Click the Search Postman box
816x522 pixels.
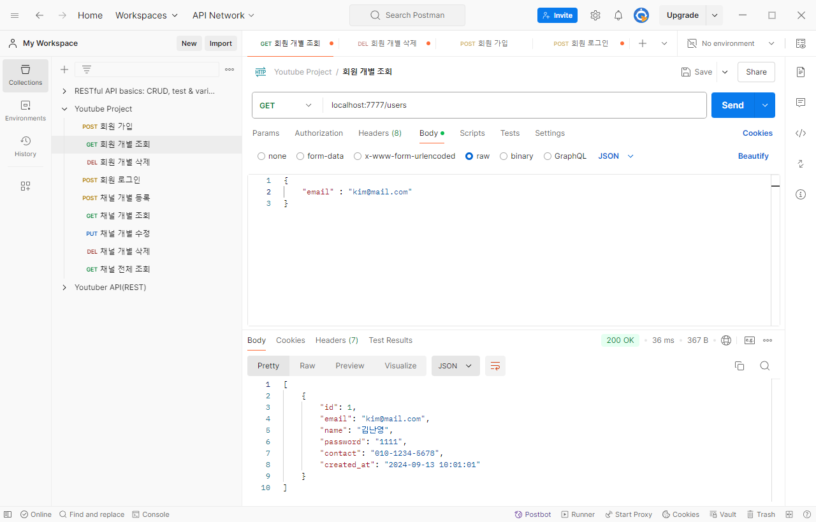tap(407, 15)
